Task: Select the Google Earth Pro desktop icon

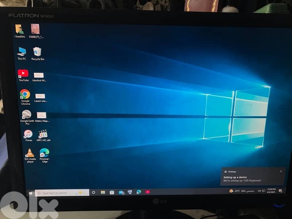Action: 26,114
